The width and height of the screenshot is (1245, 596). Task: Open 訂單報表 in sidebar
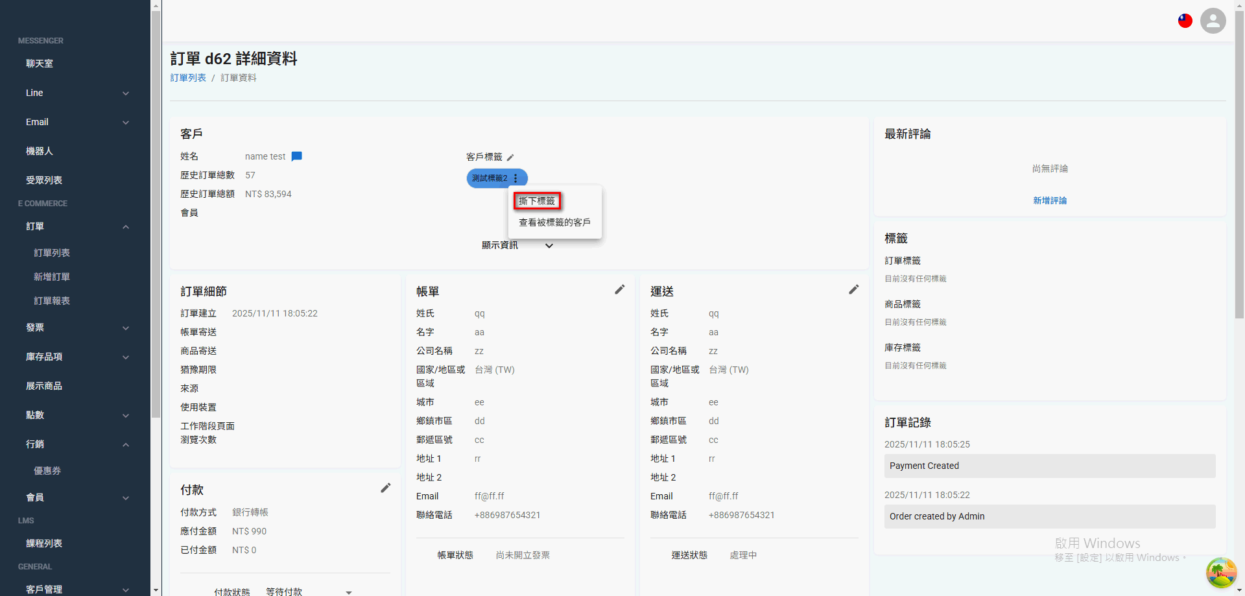click(x=52, y=301)
